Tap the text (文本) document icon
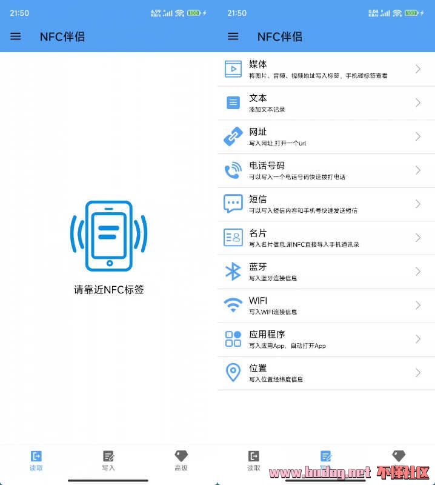The width and height of the screenshot is (435, 485). (233, 102)
